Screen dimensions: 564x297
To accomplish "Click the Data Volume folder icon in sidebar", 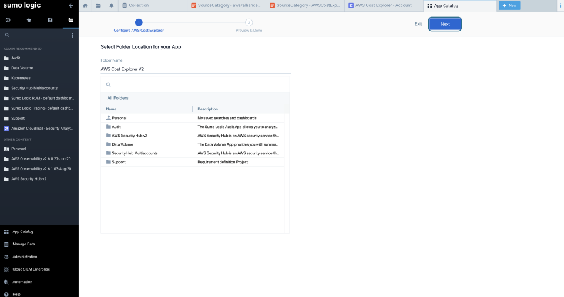I will coord(6,68).
